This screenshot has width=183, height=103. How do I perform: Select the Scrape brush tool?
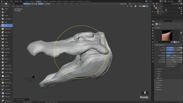click(7, 15)
